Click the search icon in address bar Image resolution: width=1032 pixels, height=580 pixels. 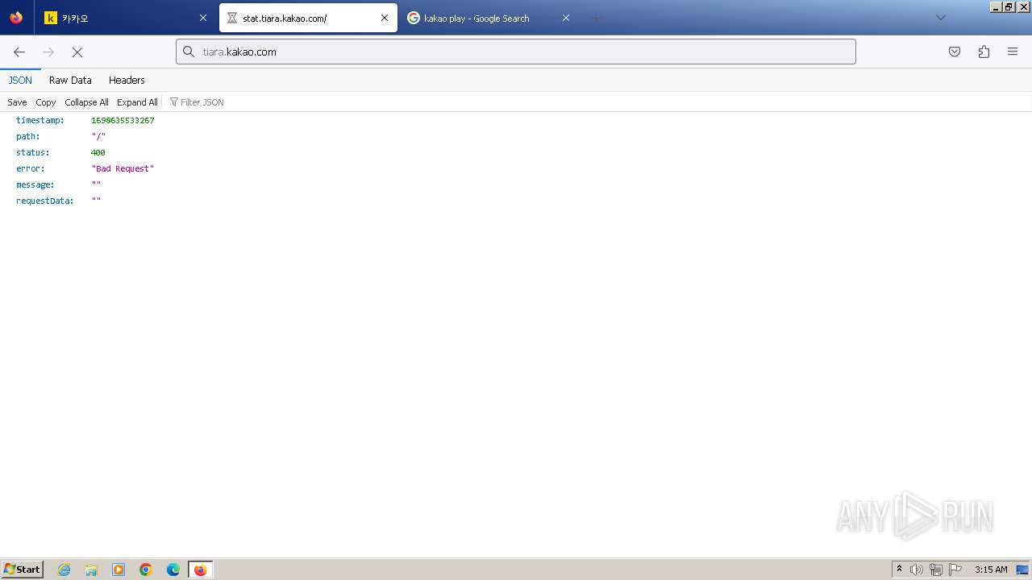click(189, 52)
